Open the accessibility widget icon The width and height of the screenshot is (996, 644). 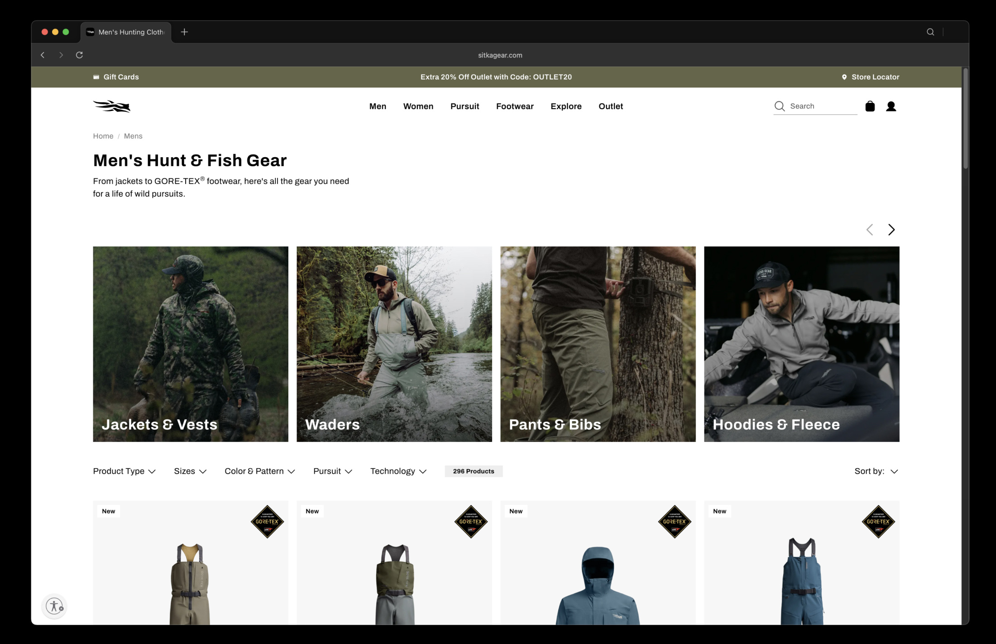coord(54,606)
